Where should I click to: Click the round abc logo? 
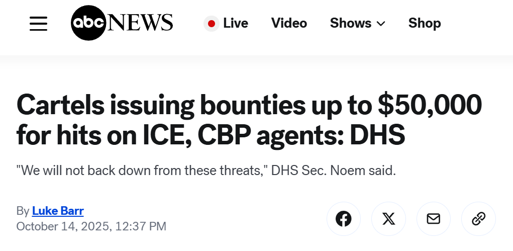(88, 23)
